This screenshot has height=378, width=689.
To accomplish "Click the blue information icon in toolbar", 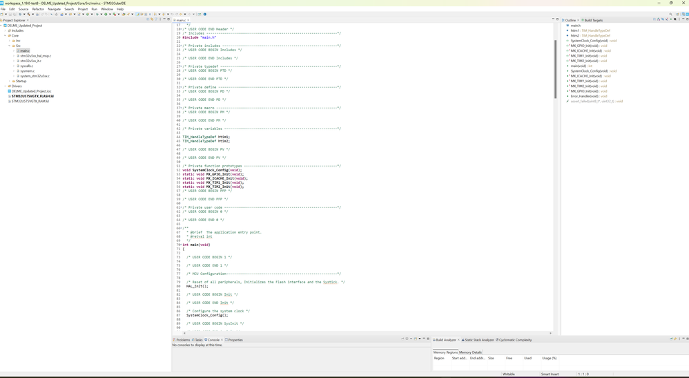I will coord(205,14).
